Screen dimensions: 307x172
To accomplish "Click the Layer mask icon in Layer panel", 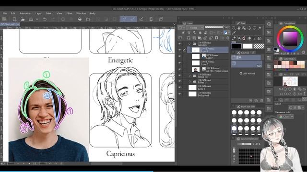I will [x=216, y=38].
